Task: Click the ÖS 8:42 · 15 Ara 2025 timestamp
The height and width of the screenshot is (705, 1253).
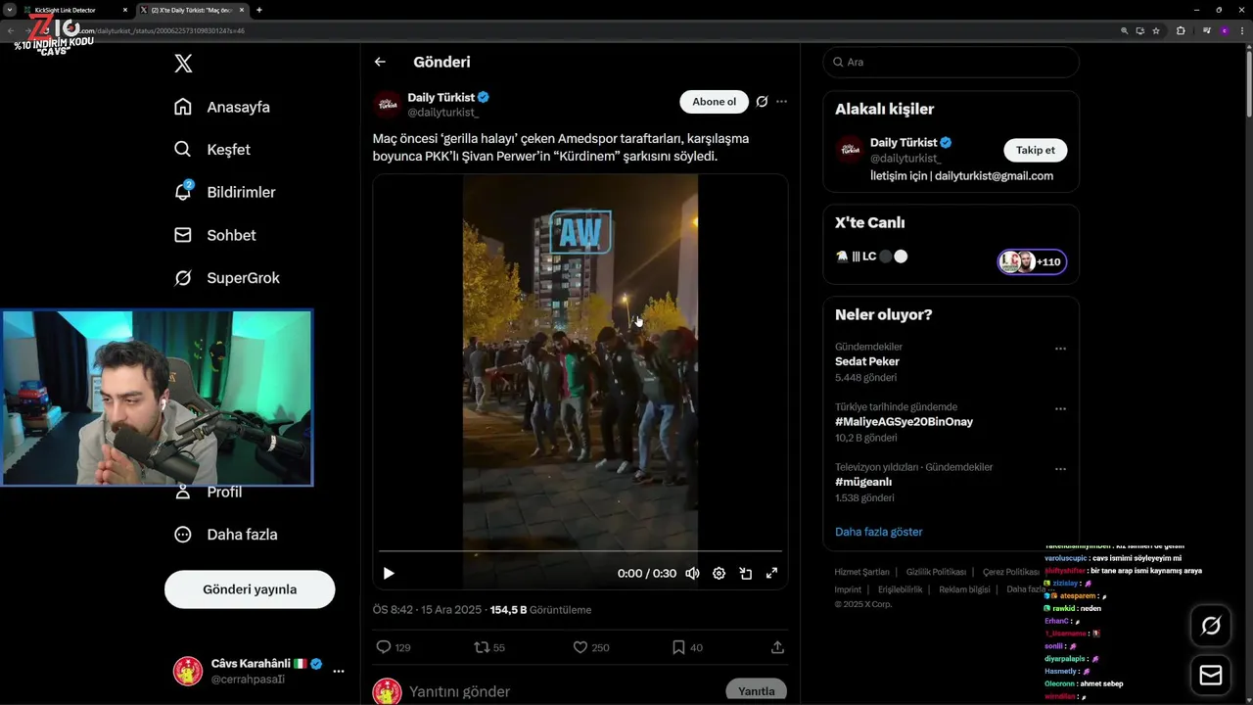Action: tap(427, 610)
